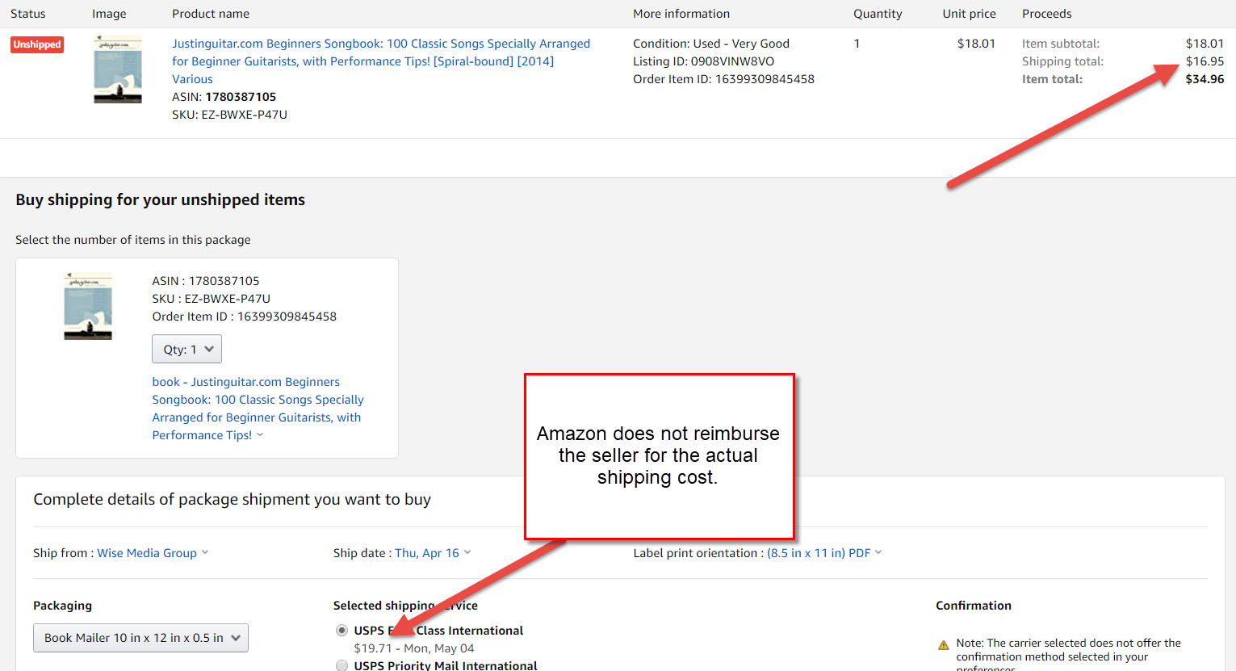This screenshot has width=1236, height=671.
Task: Click the Confirmation section heading
Action: coord(974,606)
